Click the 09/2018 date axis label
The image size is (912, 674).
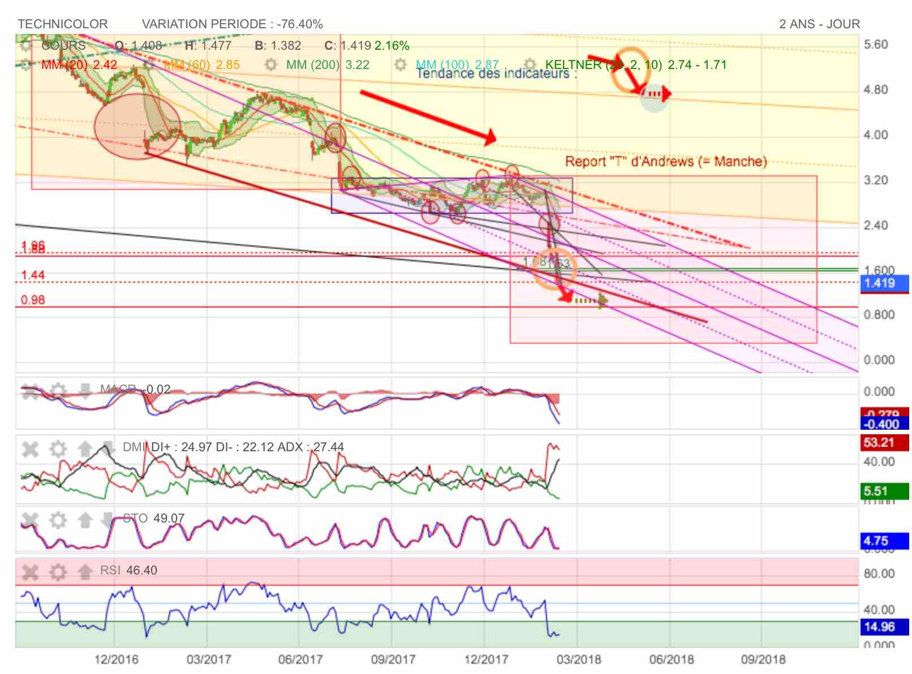pyautogui.click(x=763, y=659)
